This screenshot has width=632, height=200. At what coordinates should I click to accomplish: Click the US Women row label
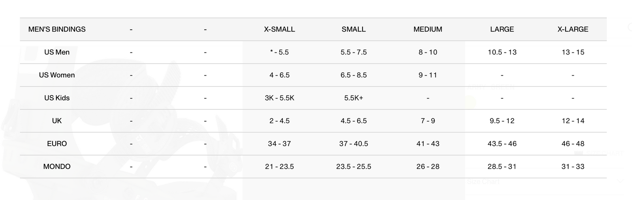pyautogui.click(x=57, y=75)
